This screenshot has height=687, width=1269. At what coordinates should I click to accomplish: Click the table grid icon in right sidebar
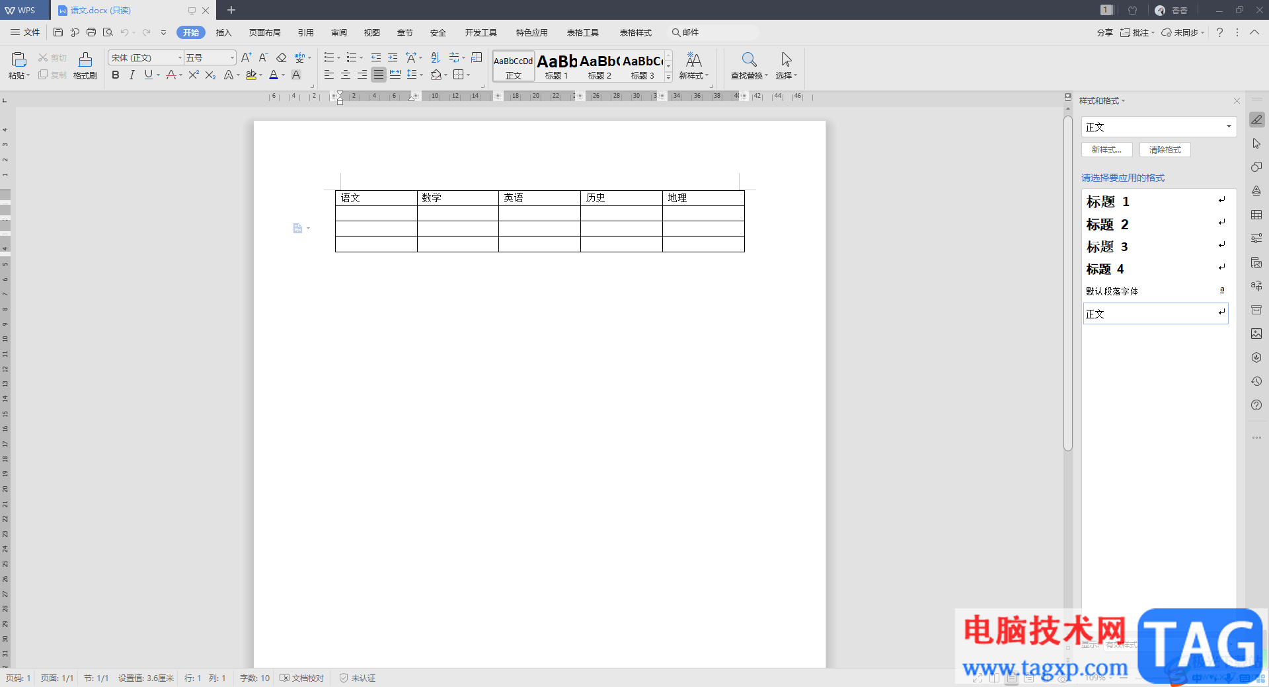point(1256,215)
